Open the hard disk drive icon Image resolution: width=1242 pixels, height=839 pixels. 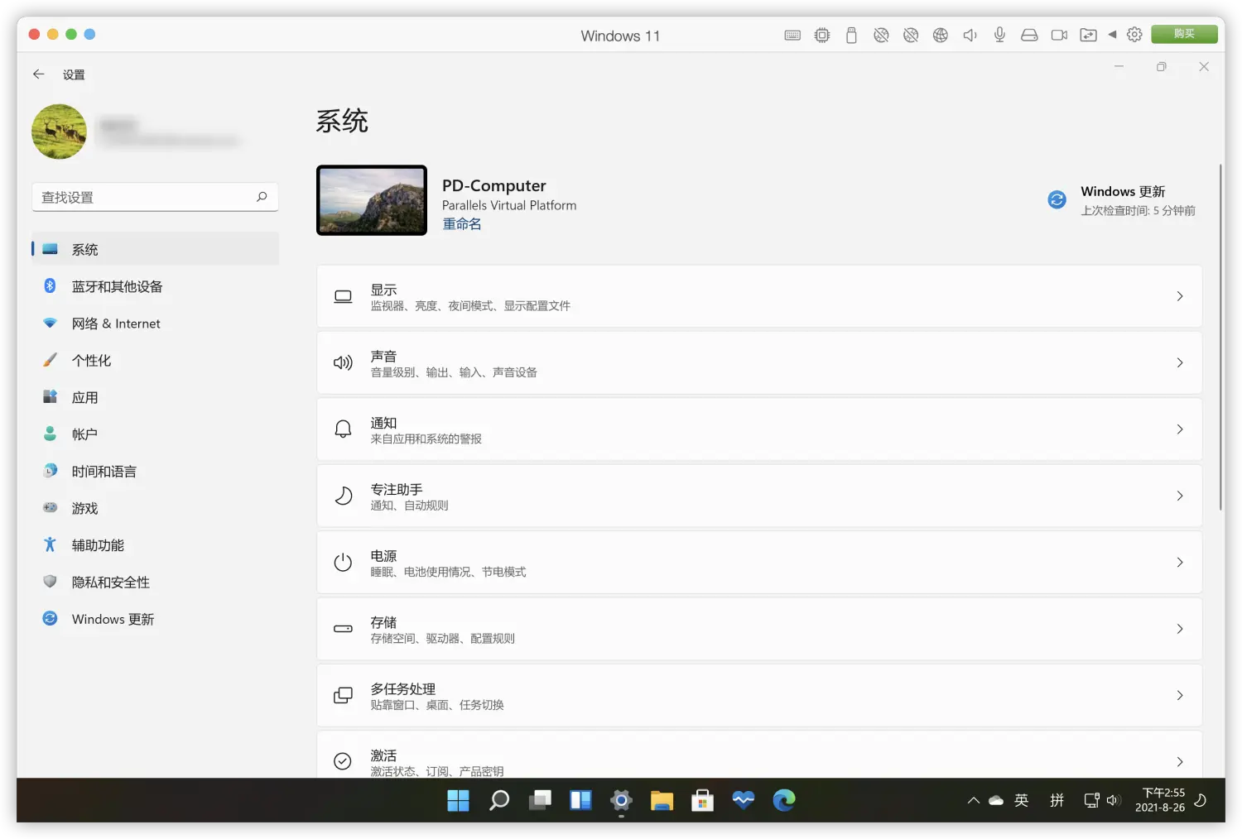(1029, 35)
